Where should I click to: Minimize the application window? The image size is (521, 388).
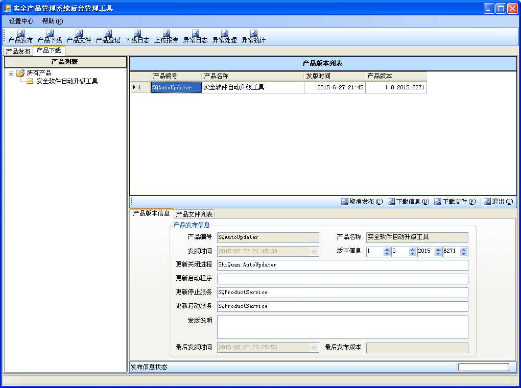click(489, 8)
